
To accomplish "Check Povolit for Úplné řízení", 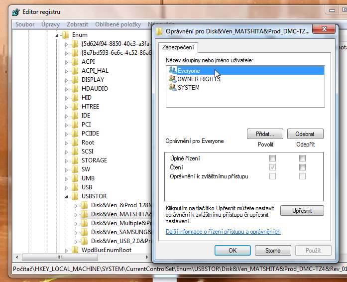I will 272,158.
